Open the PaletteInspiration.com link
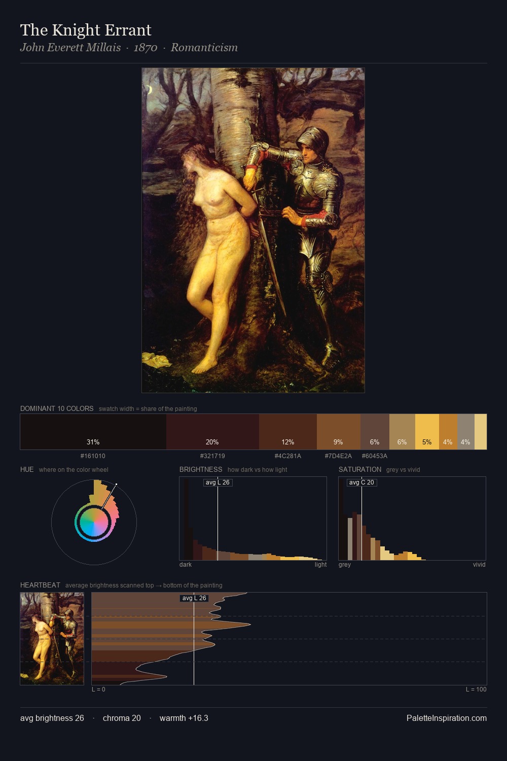Viewport: 507px width, 761px height. point(447,718)
